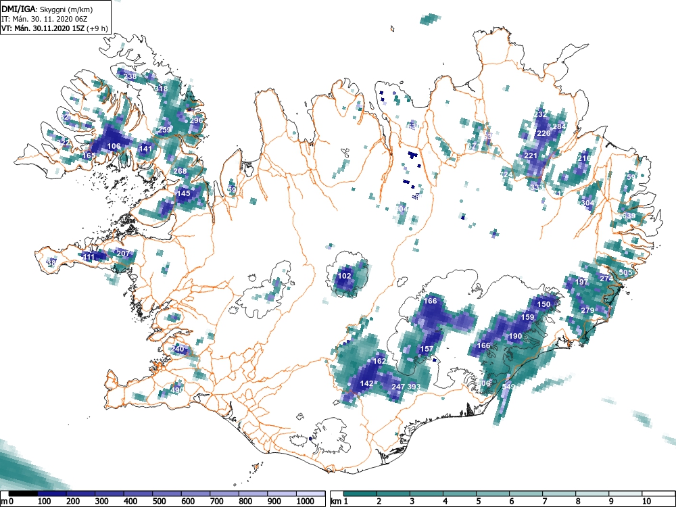
Task: Click the 296 value label
Action: (196, 120)
